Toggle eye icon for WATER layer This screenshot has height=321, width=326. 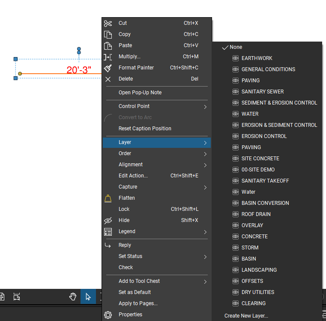[x=235, y=114]
